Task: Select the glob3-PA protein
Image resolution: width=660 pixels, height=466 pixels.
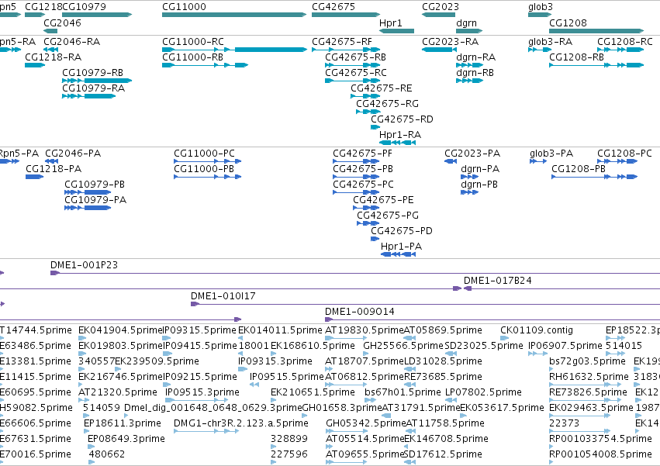Action: 551,154
